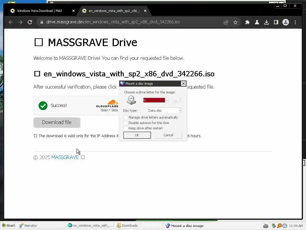Click the 11:34 AM system clock
The width and height of the screenshot is (306, 230).
296,226
